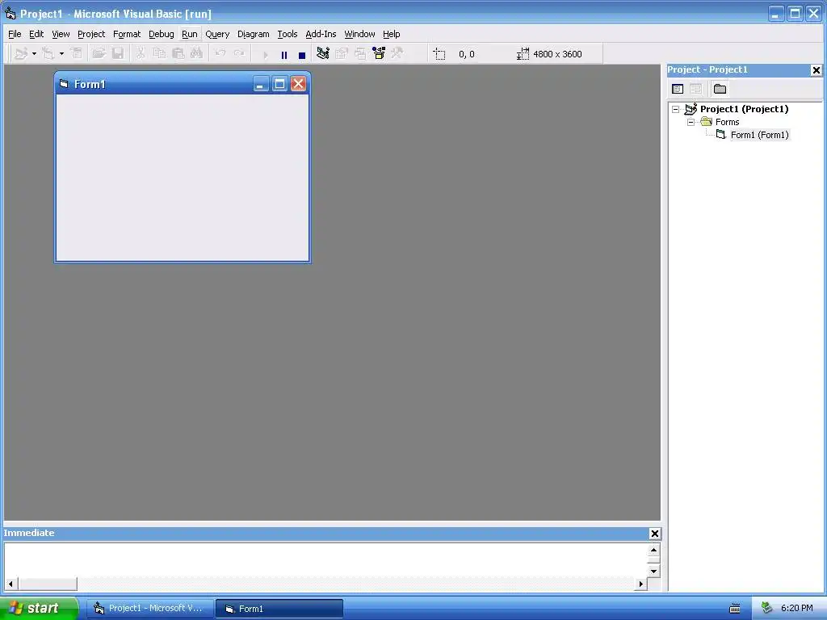
Task: Click the system tray clock
Action: [797, 608]
